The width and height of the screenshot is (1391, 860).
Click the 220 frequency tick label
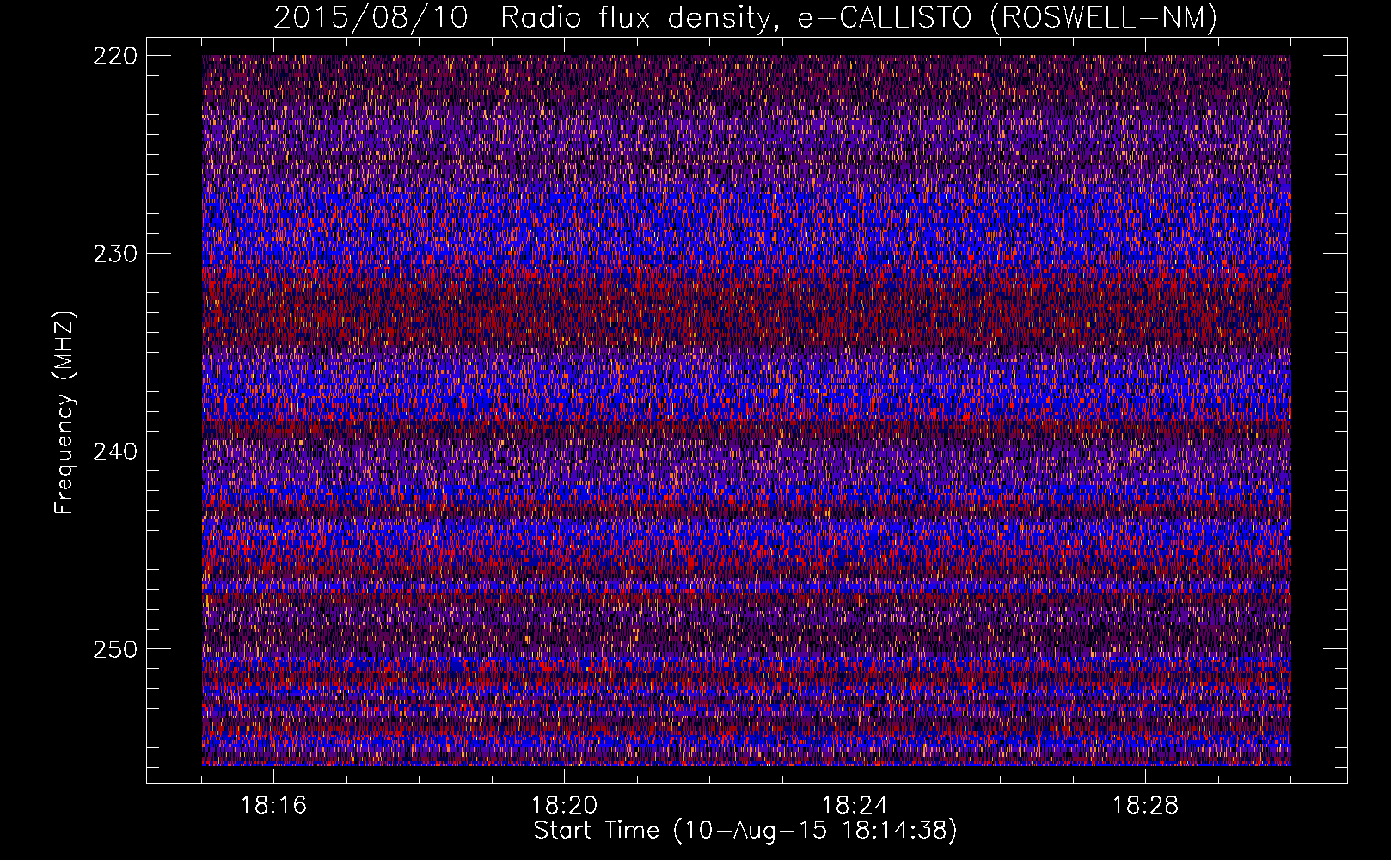coord(114,56)
